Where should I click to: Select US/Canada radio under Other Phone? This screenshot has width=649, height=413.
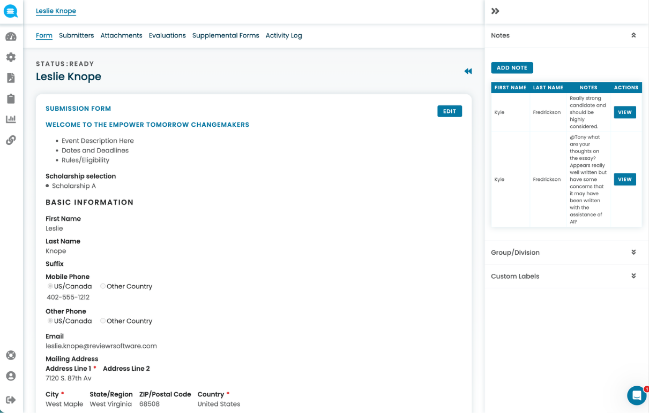click(50, 321)
